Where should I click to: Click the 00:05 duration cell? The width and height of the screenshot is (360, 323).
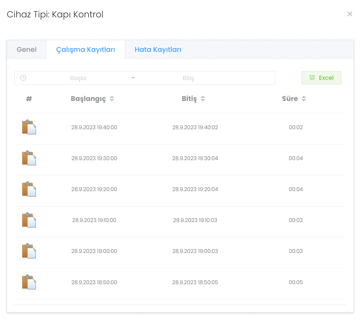click(x=296, y=282)
